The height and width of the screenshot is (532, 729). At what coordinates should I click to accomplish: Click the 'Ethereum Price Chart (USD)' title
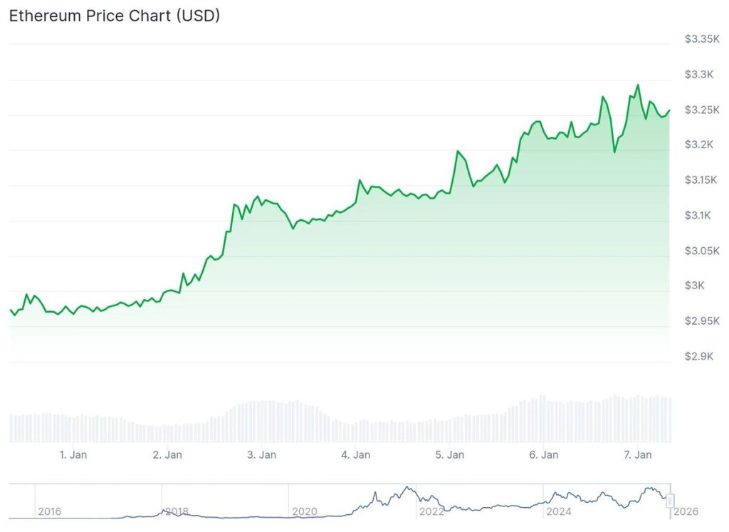pos(114,16)
